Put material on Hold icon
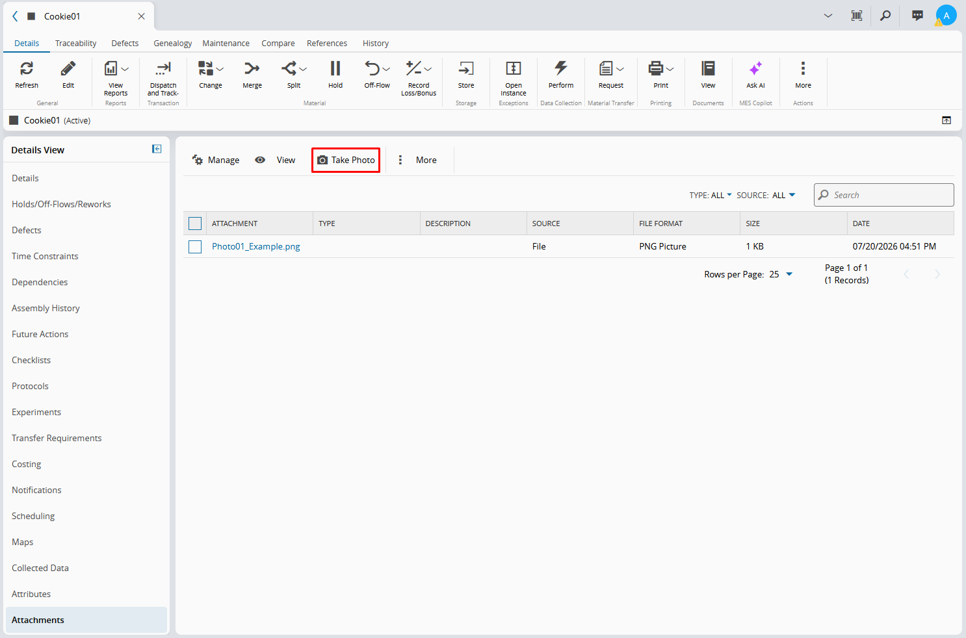Image resolution: width=966 pixels, height=638 pixels. (x=335, y=68)
